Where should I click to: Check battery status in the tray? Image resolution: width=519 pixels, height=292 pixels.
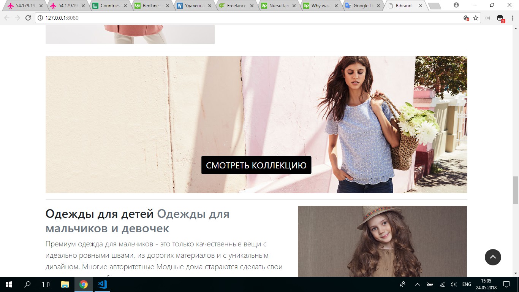[430, 284]
